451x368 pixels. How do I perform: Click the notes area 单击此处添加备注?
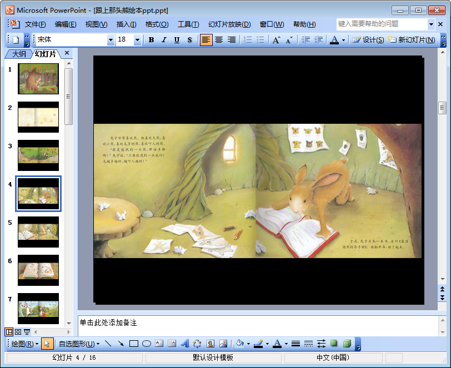108,323
